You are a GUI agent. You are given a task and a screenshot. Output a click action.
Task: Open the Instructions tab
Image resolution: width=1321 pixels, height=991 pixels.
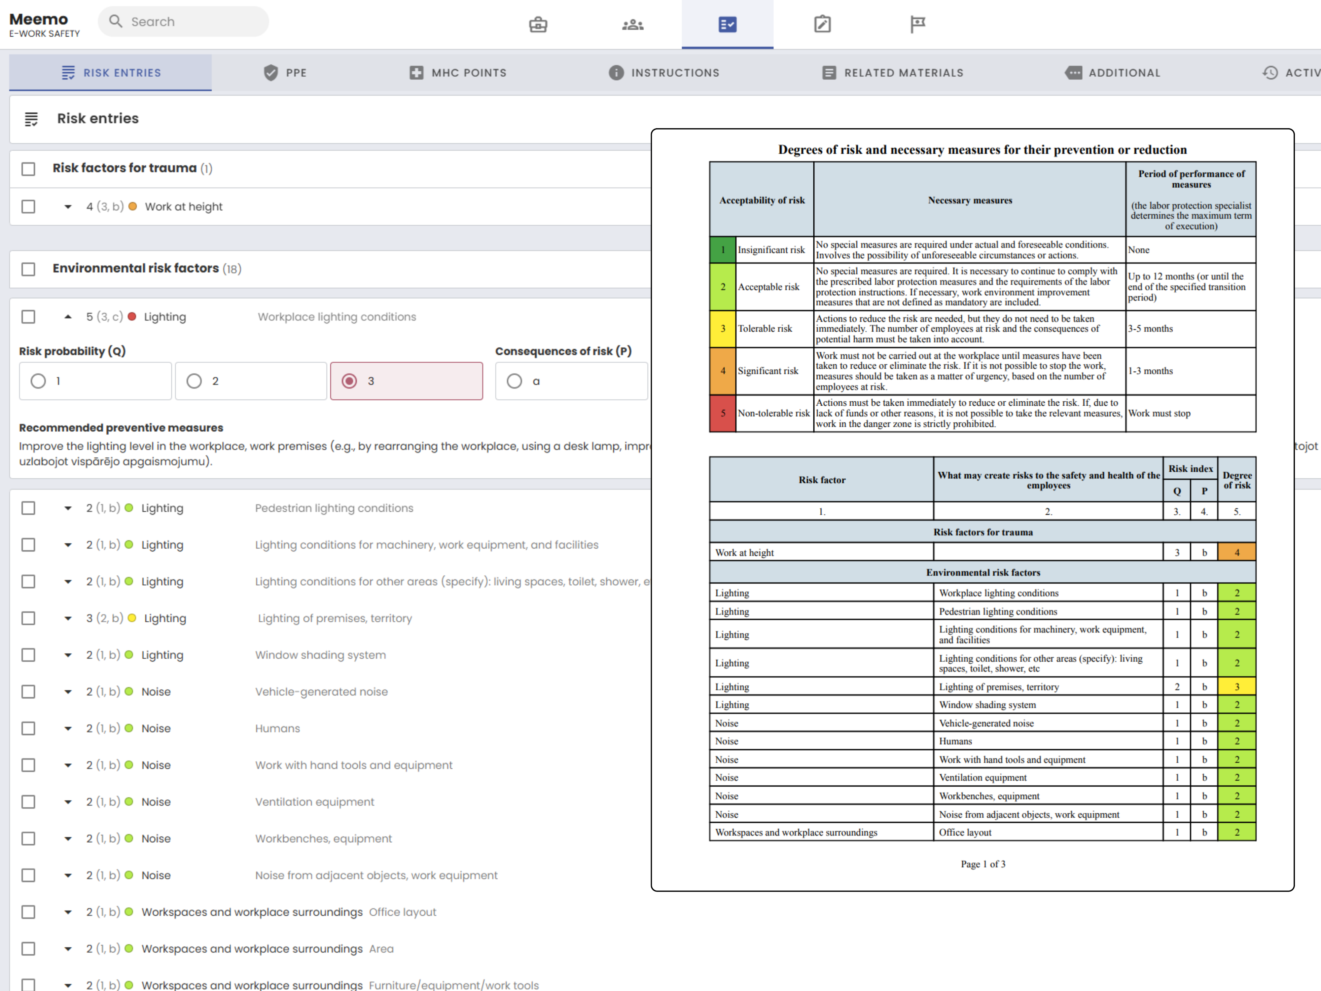(663, 73)
